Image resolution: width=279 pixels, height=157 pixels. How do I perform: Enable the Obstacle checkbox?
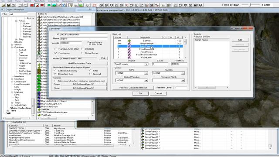[x=82, y=49]
